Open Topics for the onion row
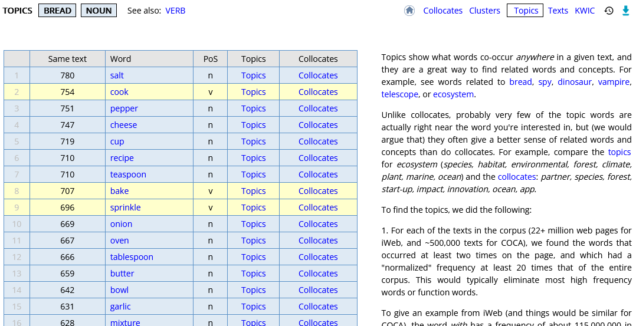The image size is (636, 326). (x=254, y=224)
